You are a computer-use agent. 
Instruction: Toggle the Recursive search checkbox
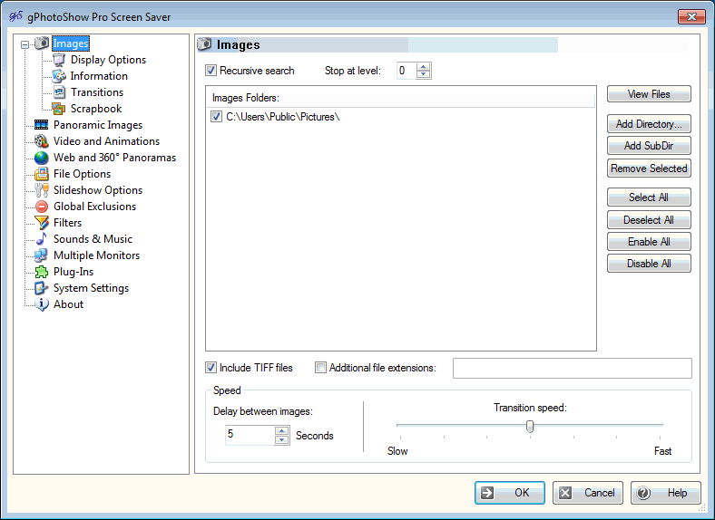coord(211,71)
